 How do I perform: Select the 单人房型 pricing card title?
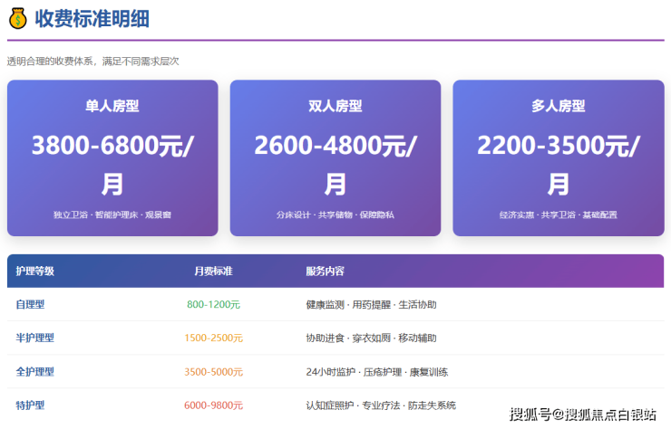[x=112, y=106]
